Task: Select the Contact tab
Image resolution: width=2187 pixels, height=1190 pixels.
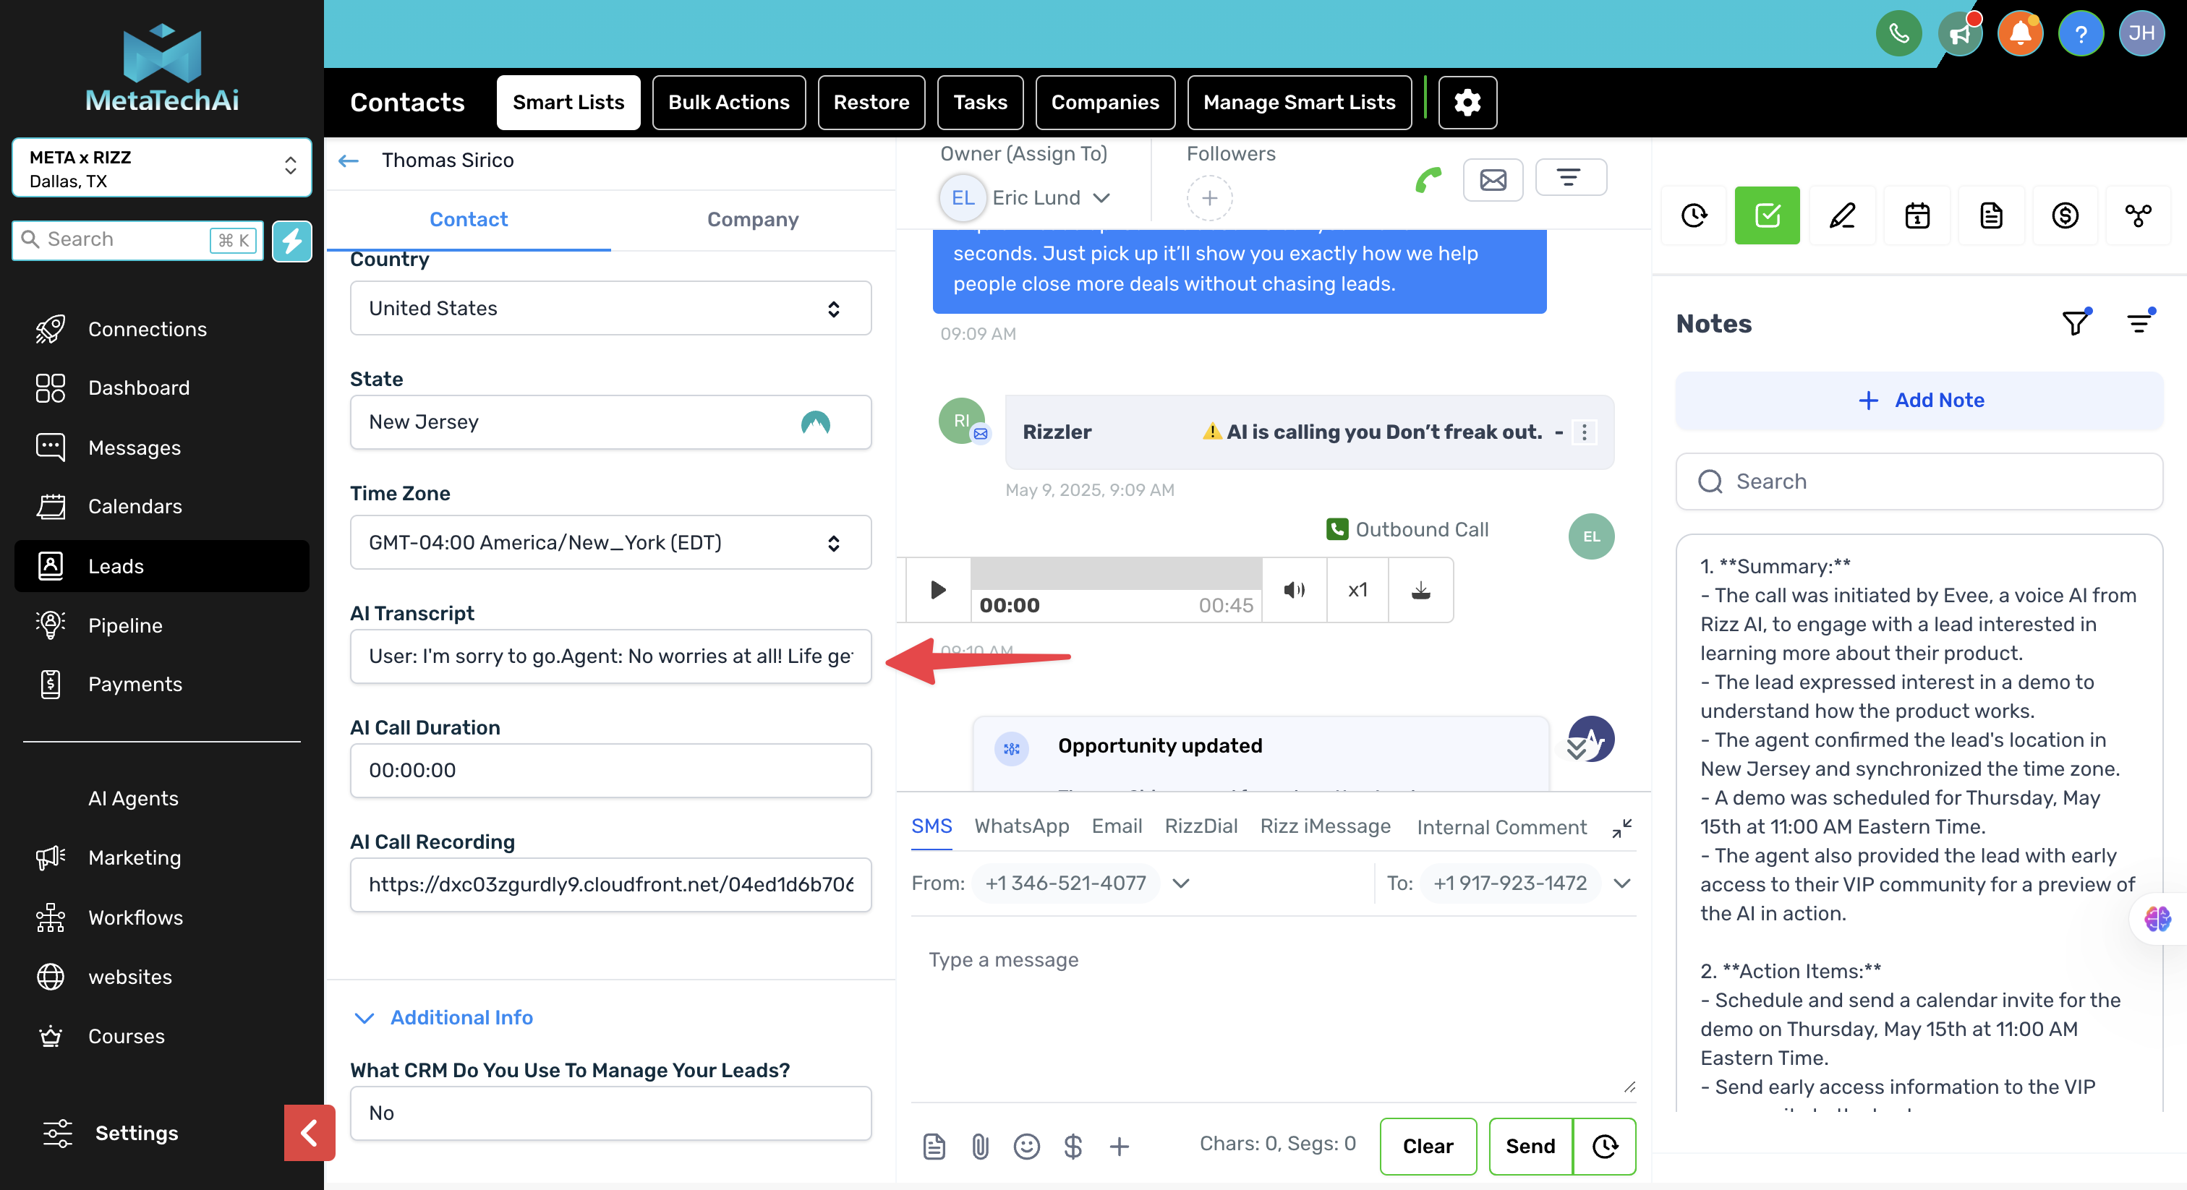Action: 468,219
